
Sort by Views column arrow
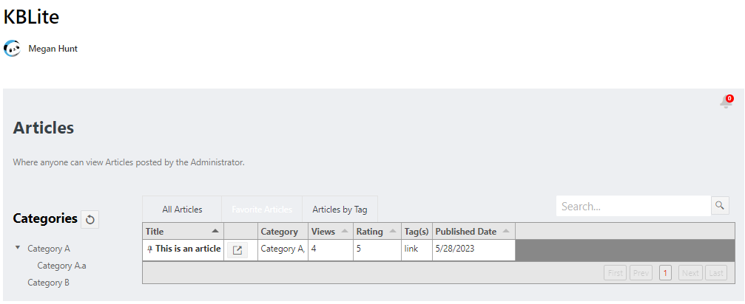pos(345,232)
